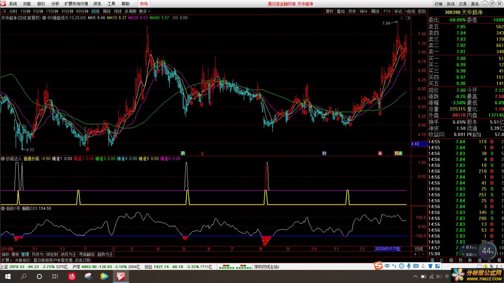Open NetEase Cloud Music taskbar icon
Viewport: 504px width, 283px height.
[x=72, y=276]
